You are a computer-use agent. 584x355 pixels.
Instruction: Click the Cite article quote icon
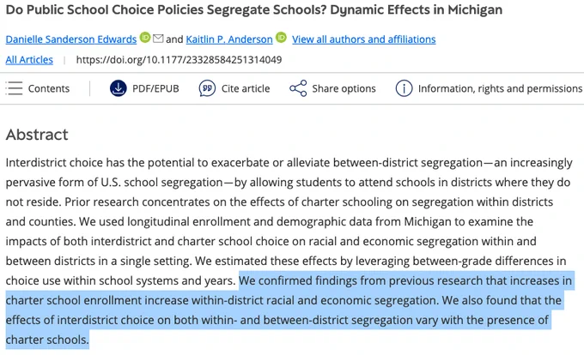coord(207,88)
